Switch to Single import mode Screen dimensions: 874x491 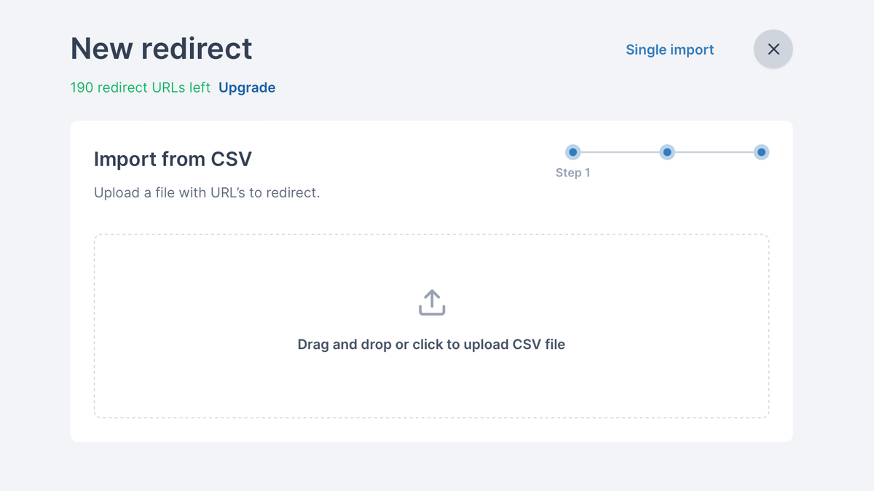tap(669, 50)
